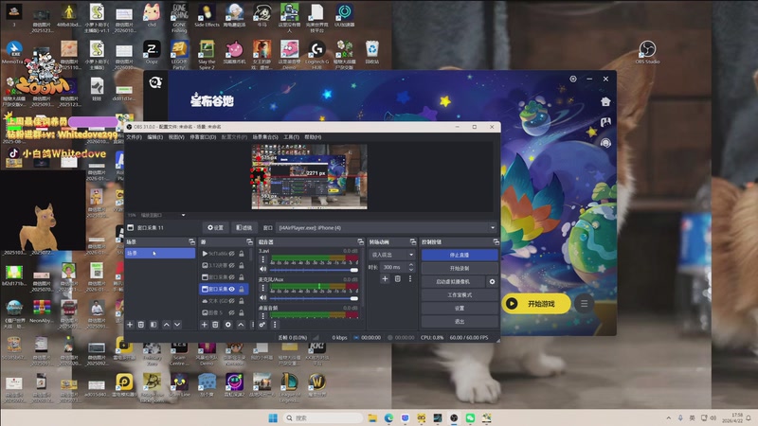Pop out the sources dock panel
Screen dimensions: 758x426
[x=249, y=241]
